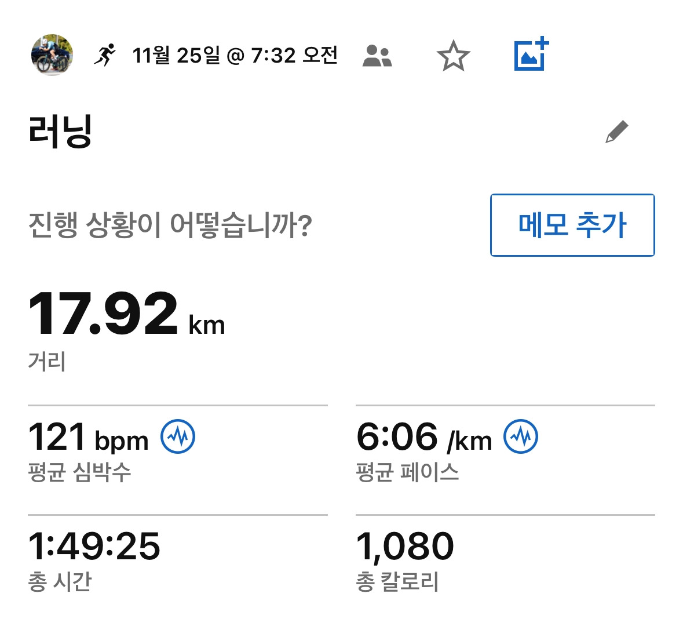Viewport: 683px width, 619px height.
Task: Tap the 11월 25일 @ 7:32 오전 timestamp
Action: 235,56
